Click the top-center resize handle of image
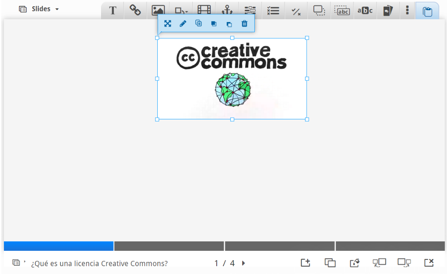 coord(232,38)
